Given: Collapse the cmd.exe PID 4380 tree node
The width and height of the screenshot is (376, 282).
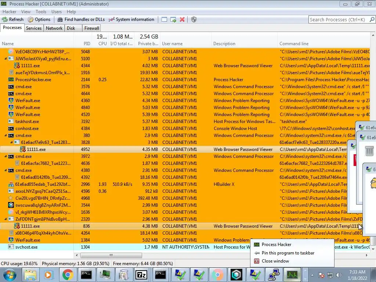Looking at the screenshot, I should 5,170.
